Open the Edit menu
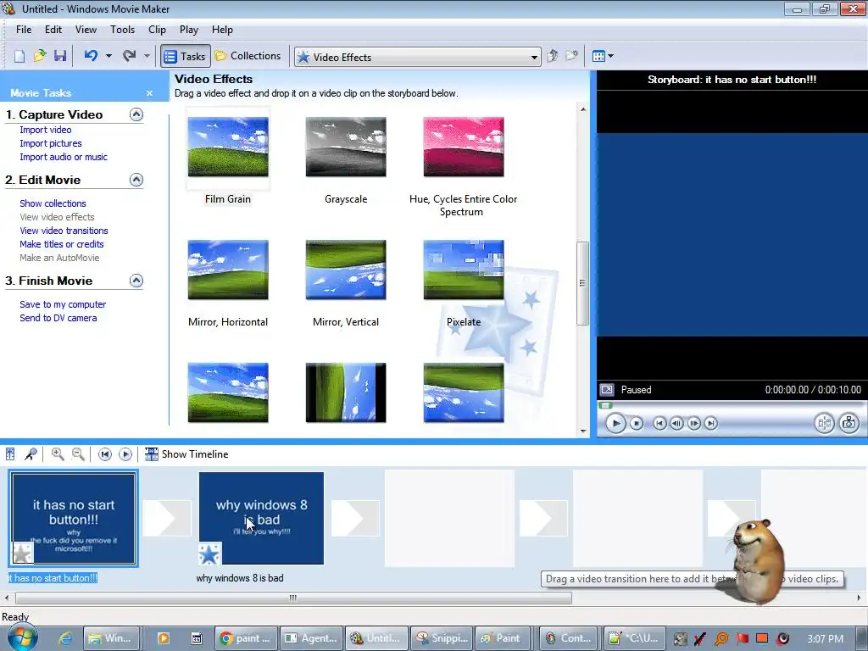This screenshot has height=651, width=868. point(53,30)
